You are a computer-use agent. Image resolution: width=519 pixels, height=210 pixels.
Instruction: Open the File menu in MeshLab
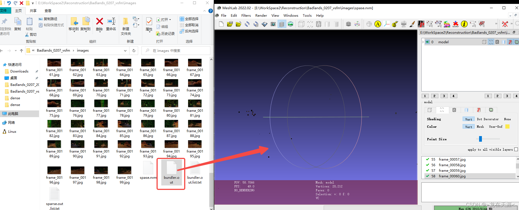(224, 15)
